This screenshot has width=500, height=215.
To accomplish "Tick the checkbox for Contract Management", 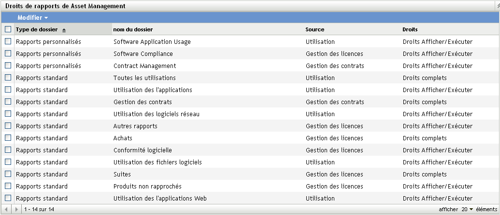I will click(x=8, y=66).
